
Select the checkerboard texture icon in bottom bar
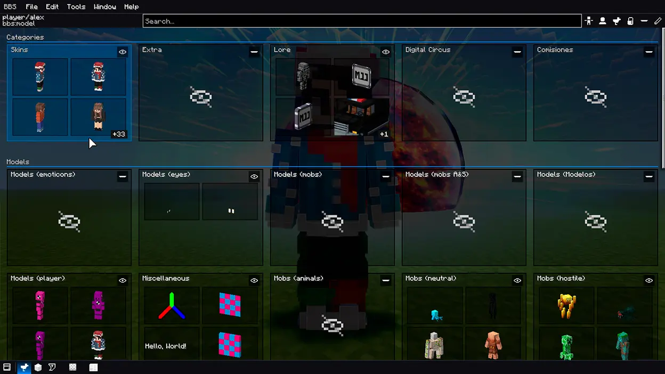[73, 367]
